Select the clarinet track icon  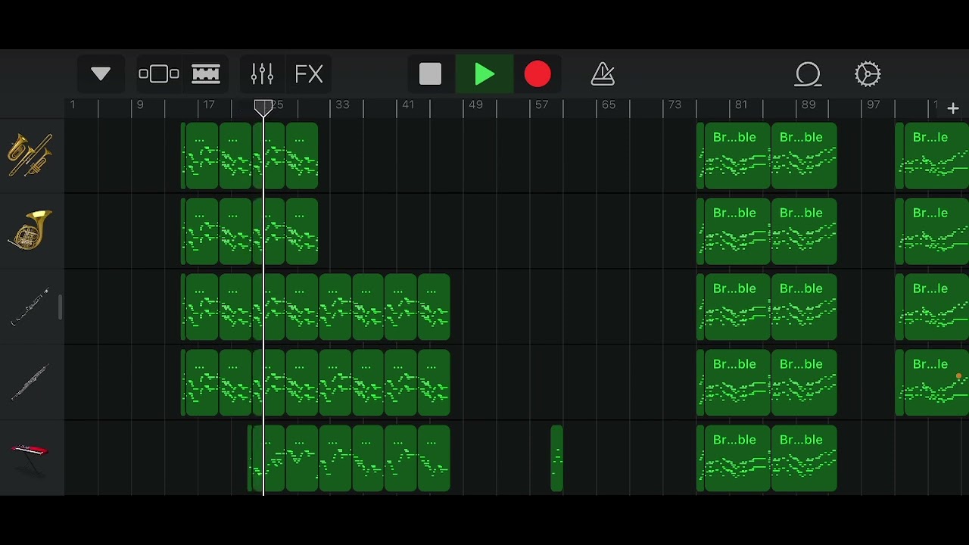pyautogui.click(x=30, y=307)
